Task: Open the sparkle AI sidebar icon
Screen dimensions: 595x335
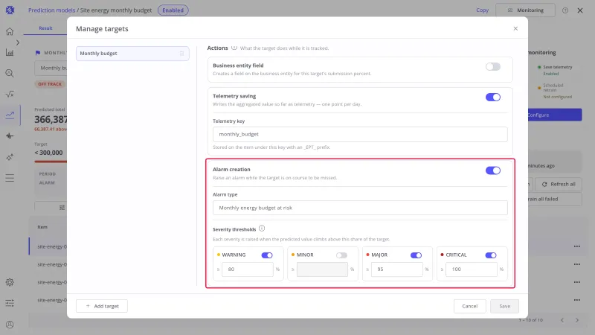Action: [10, 156]
